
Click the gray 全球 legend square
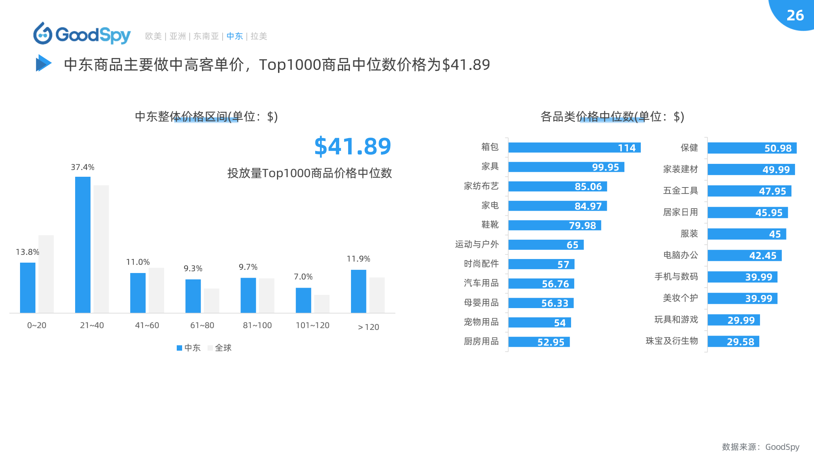[210, 348]
